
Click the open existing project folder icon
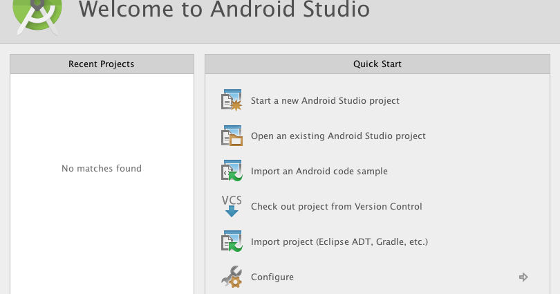(x=232, y=136)
